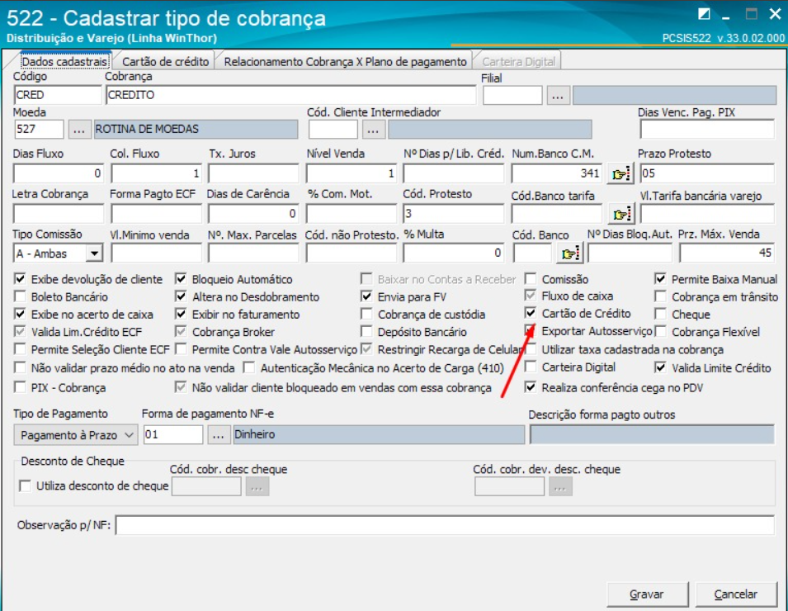Screen dimensions: 788x611
Task: Click lookup icon beside Cód.Banco tarifa field
Action: 619,214
